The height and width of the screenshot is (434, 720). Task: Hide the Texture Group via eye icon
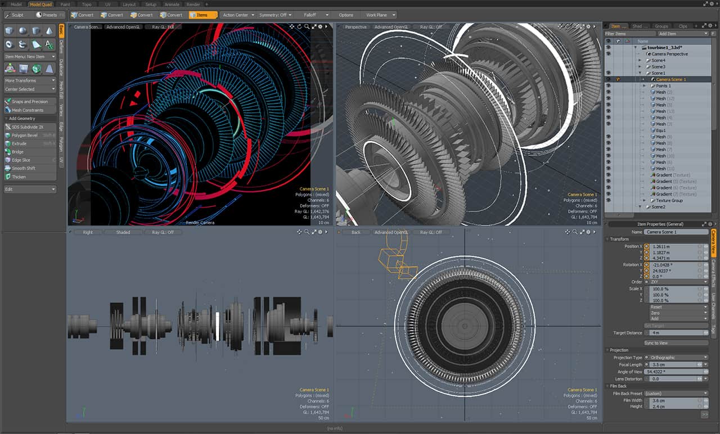[608, 201]
